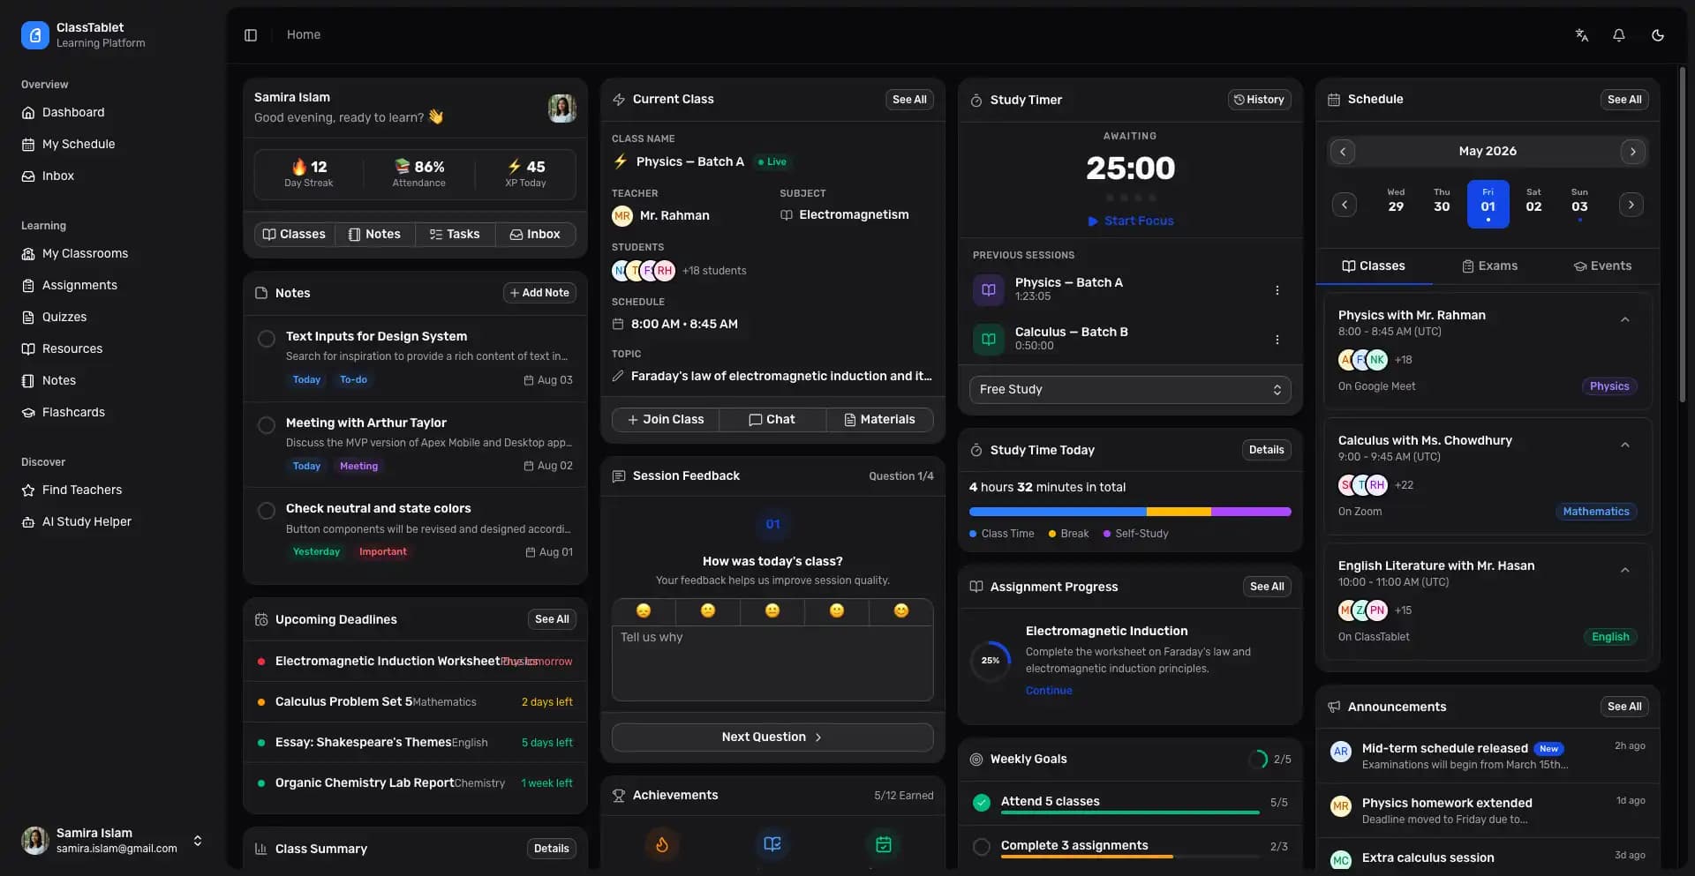Open the Quizzes section
Viewport: 1695px width, 876px height.
tap(64, 317)
